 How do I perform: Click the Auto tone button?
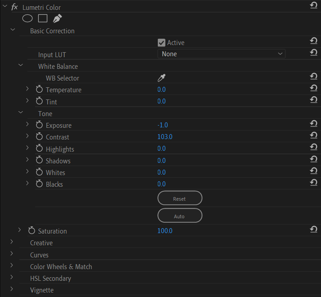pos(180,216)
